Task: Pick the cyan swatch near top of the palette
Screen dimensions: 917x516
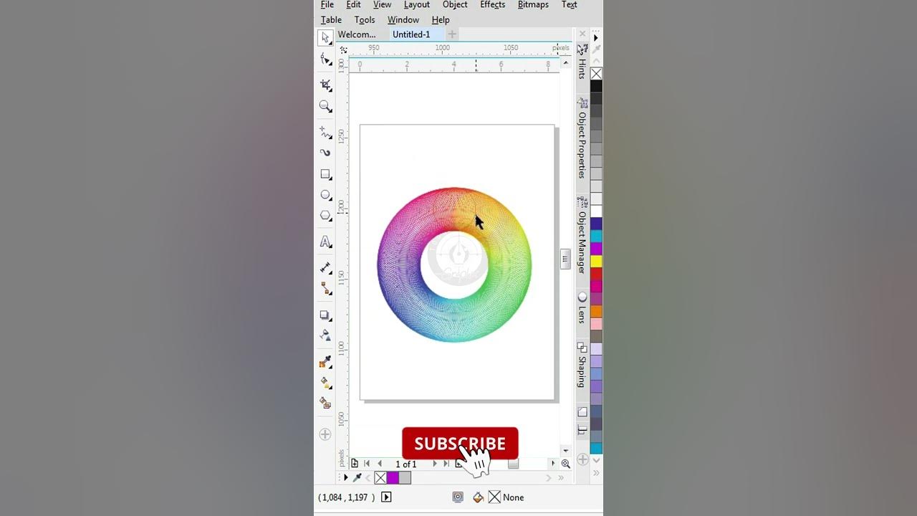Action: coord(596,236)
